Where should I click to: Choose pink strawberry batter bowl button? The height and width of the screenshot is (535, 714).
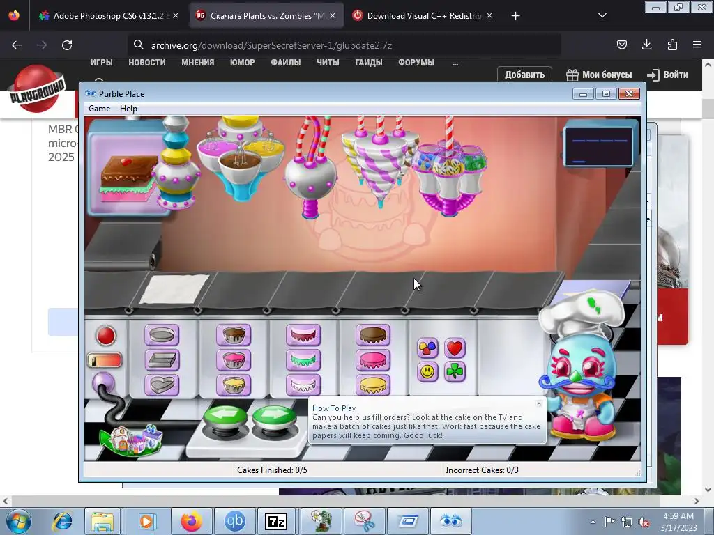(x=234, y=360)
